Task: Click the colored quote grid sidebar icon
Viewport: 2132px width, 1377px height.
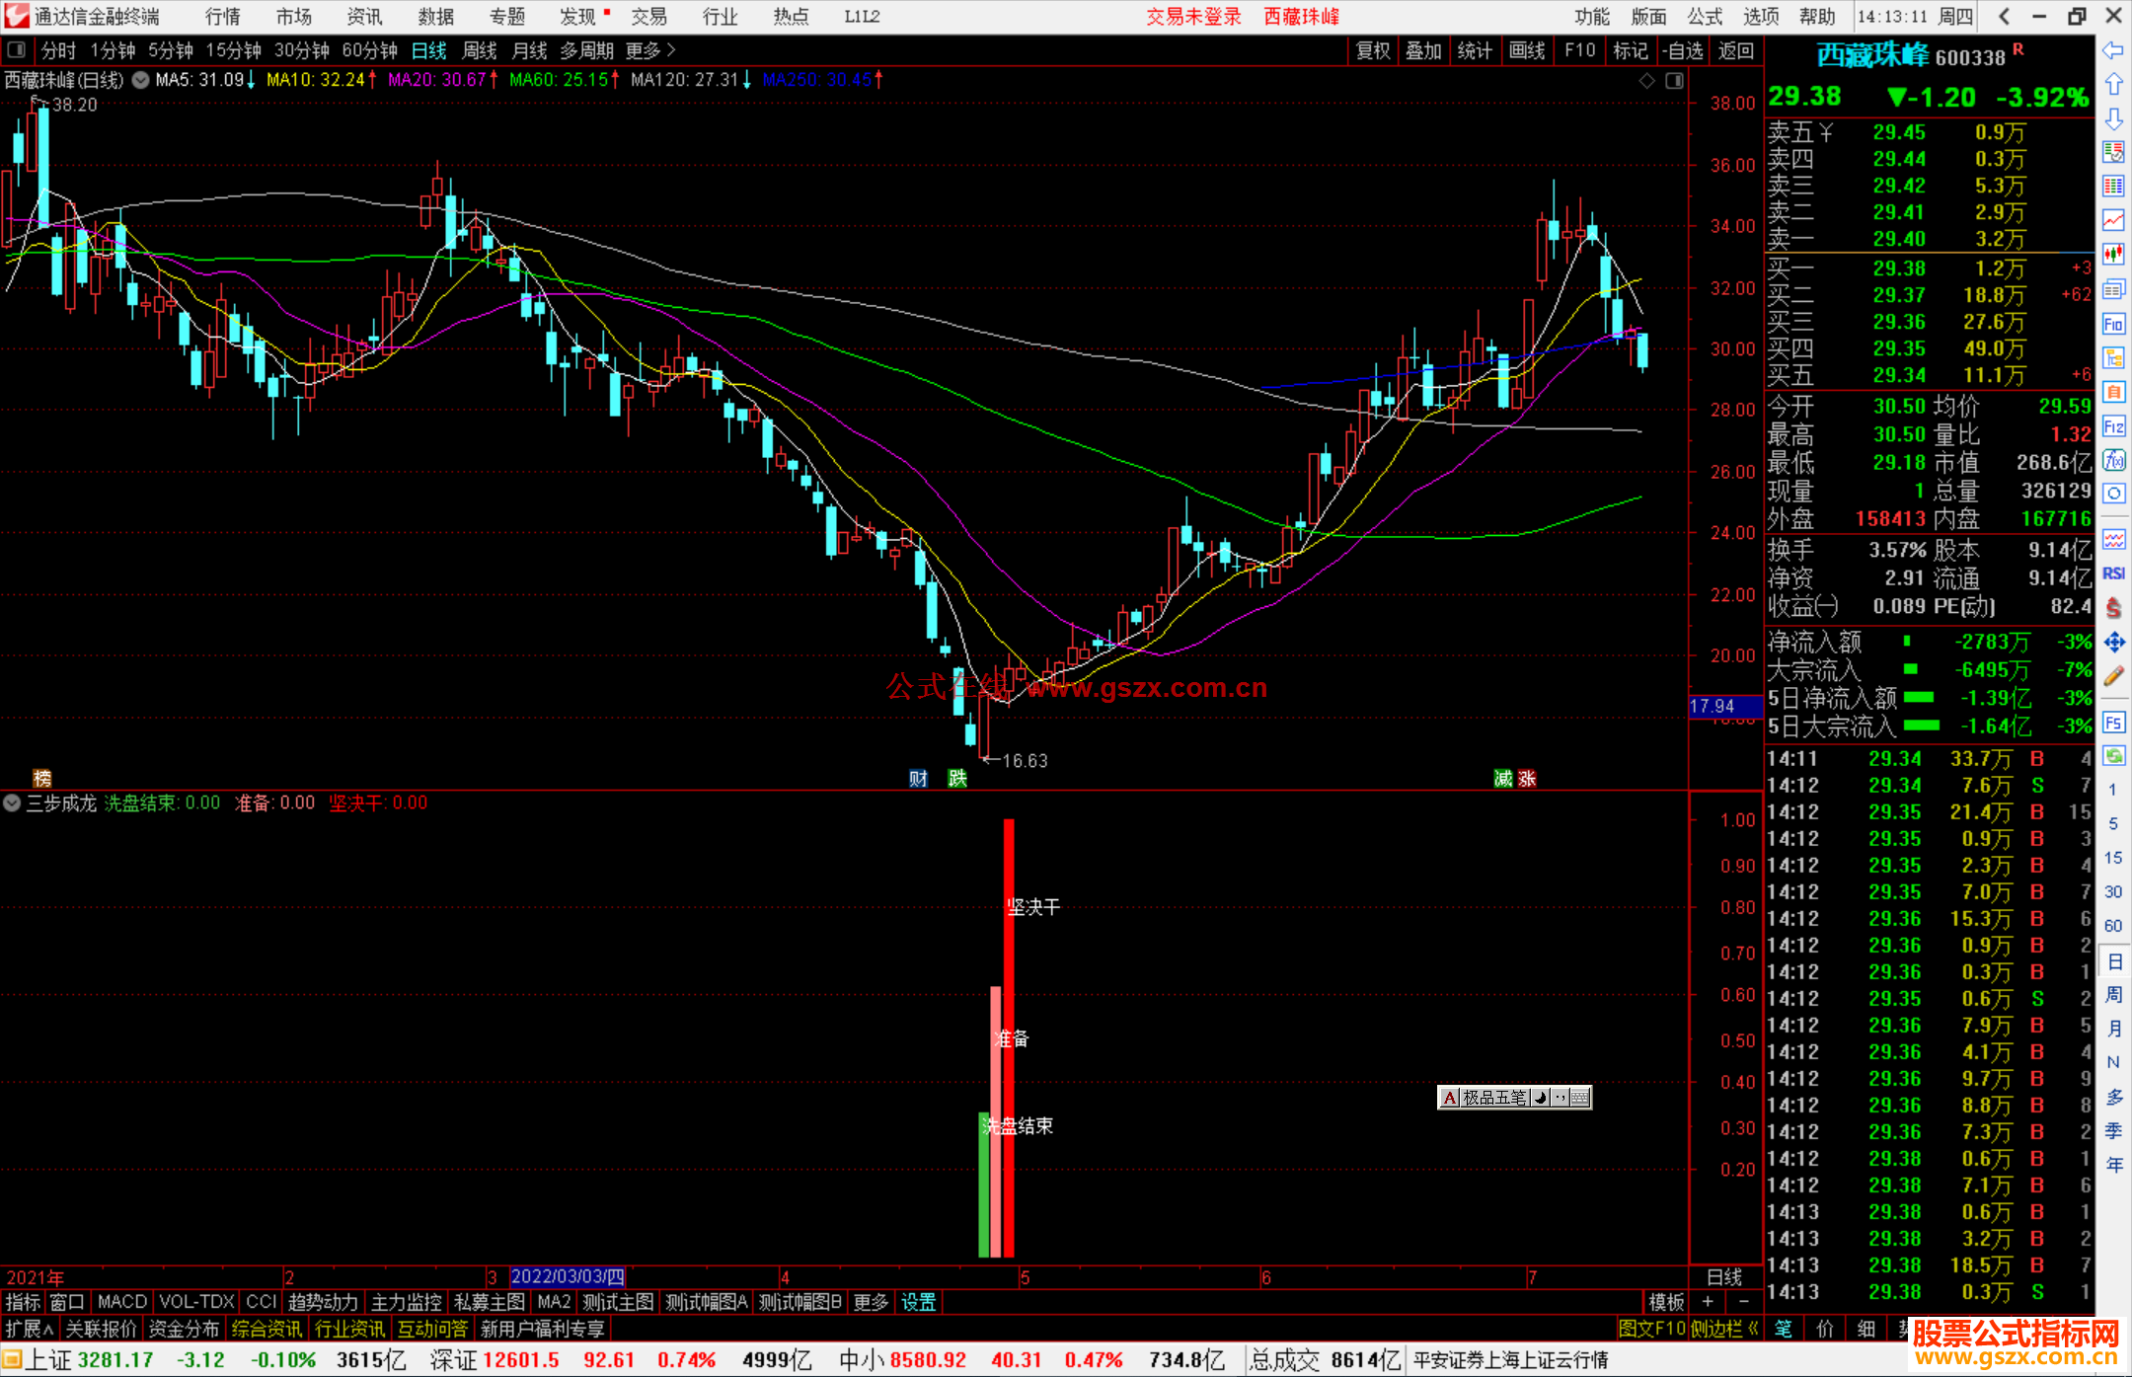Action: point(2113,187)
